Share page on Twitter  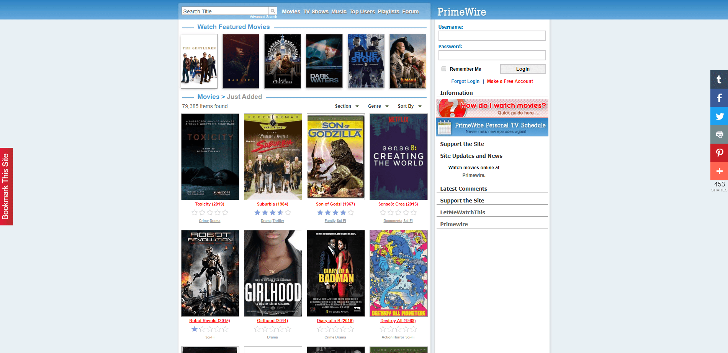[x=719, y=116]
